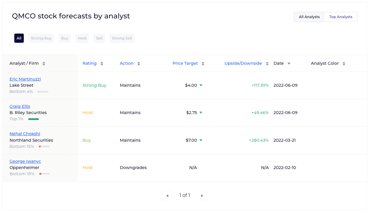Screen dimensions: 370x213
Task: Sort by the Analyst / Firm sort icon
Action: (44, 63)
